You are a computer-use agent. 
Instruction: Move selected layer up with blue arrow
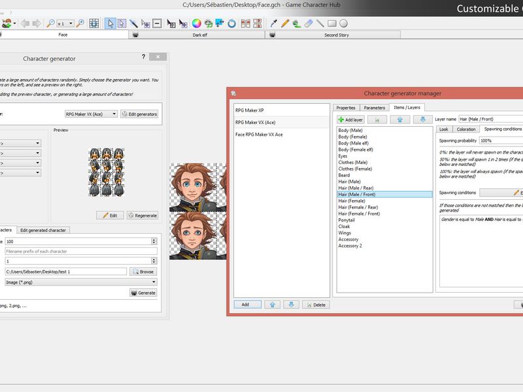[x=400, y=120]
